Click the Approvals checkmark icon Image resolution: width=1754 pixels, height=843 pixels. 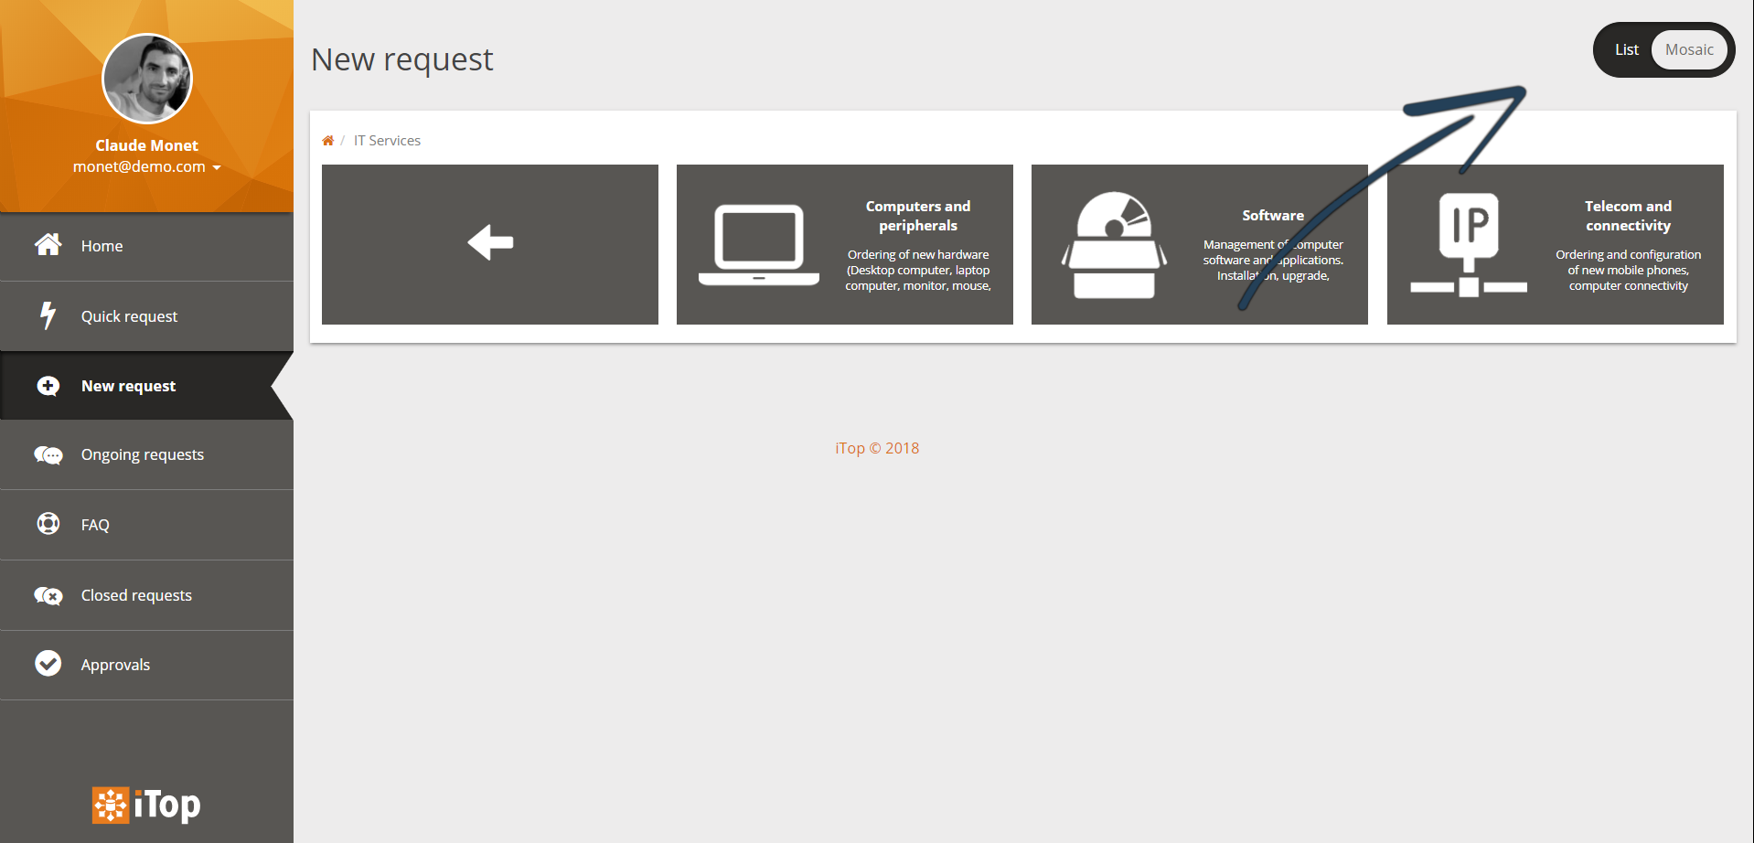pyautogui.click(x=48, y=663)
